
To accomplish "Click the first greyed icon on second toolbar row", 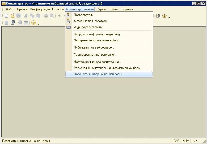I will tap(6, 23).
